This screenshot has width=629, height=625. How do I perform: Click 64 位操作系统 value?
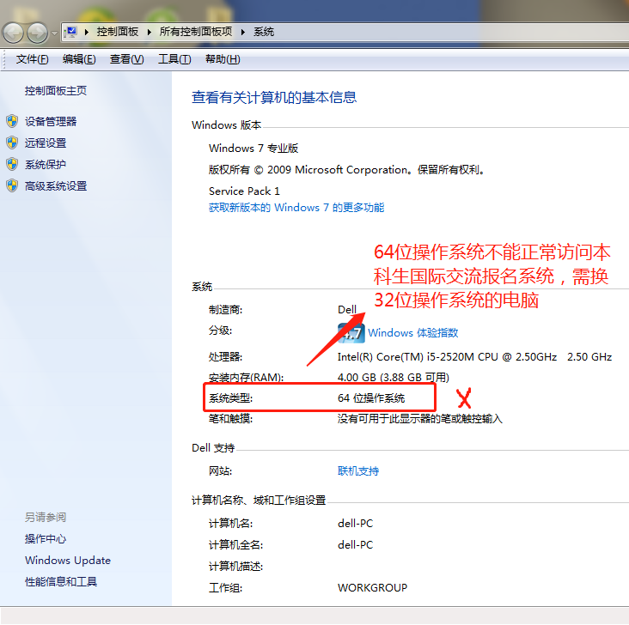371,398
